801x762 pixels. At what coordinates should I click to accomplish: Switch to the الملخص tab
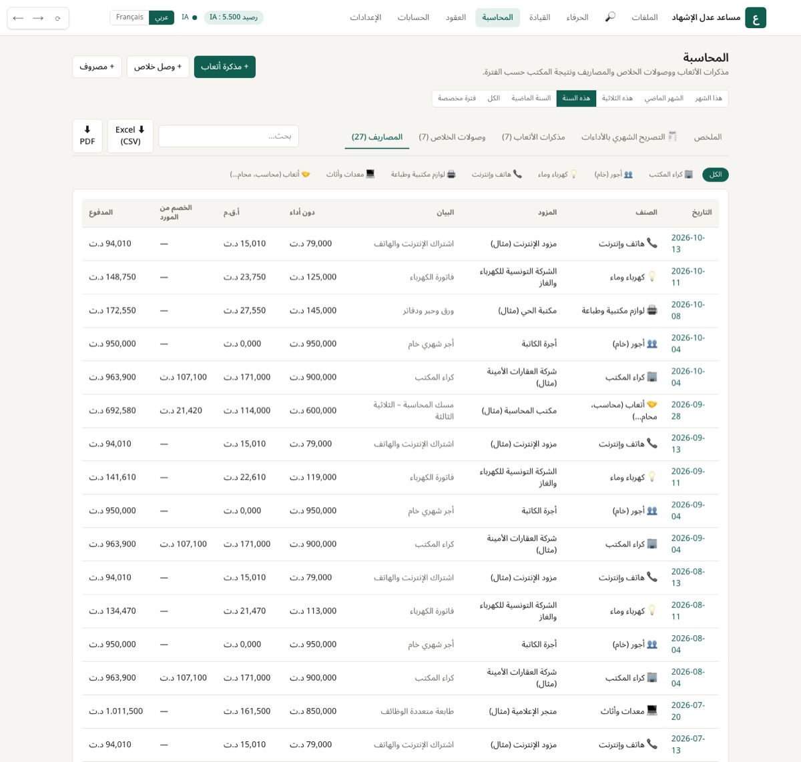coord(708,137)
